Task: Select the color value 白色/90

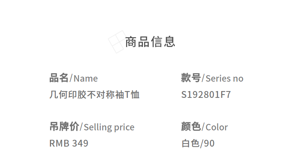Action: [198, 143]
